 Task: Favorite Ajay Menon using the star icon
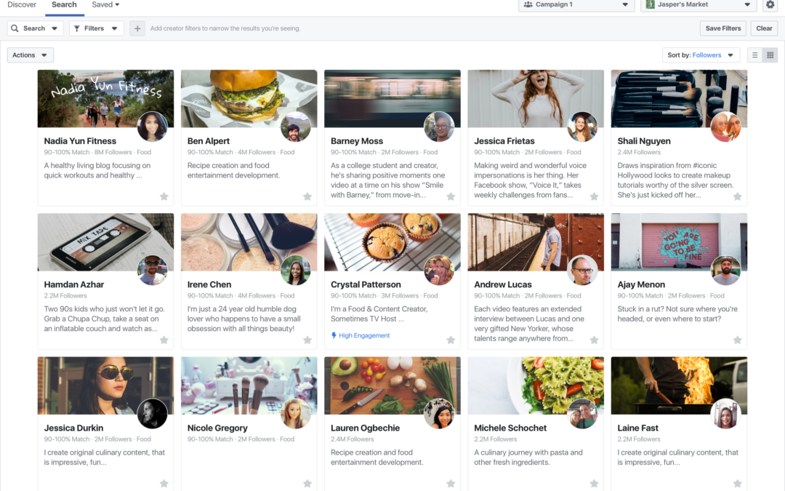point(737,340)
